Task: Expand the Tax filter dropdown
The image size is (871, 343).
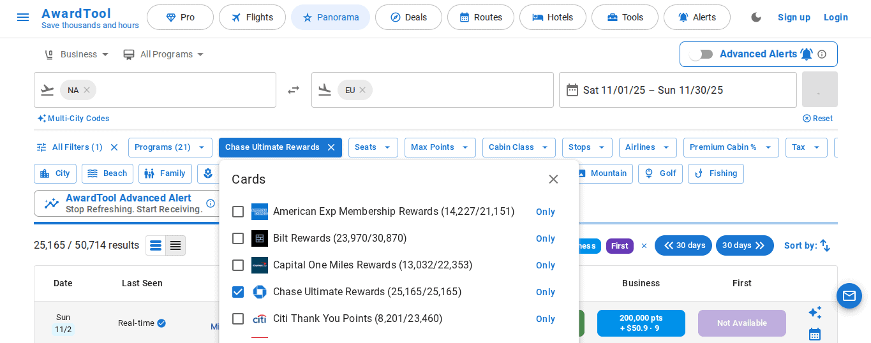Action: [807, 147]
